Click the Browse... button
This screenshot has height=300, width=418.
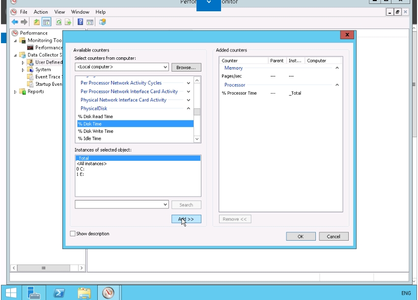pyautogui.click(x=186, y=67)
